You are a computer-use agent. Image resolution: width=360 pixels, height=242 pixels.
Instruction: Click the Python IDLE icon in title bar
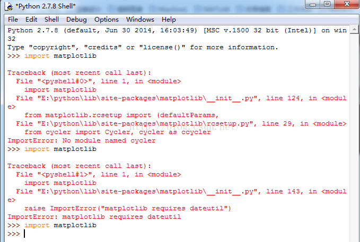[x=8, y=6]
